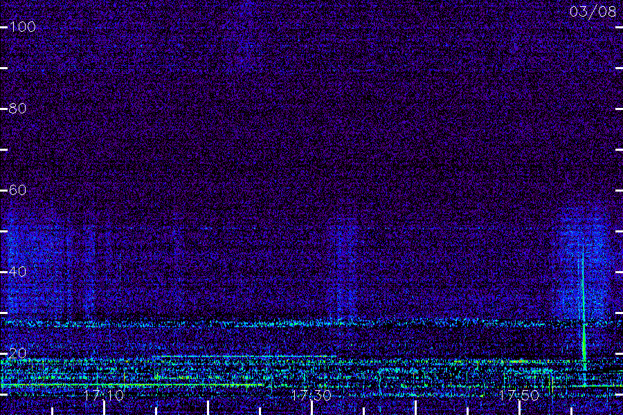Click the 20 frequency axis label

(x=17, y=353)
